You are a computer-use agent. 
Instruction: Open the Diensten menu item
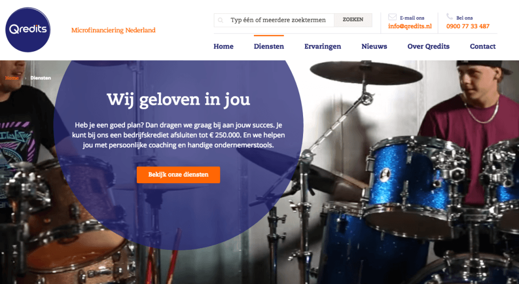pos(269,46)
